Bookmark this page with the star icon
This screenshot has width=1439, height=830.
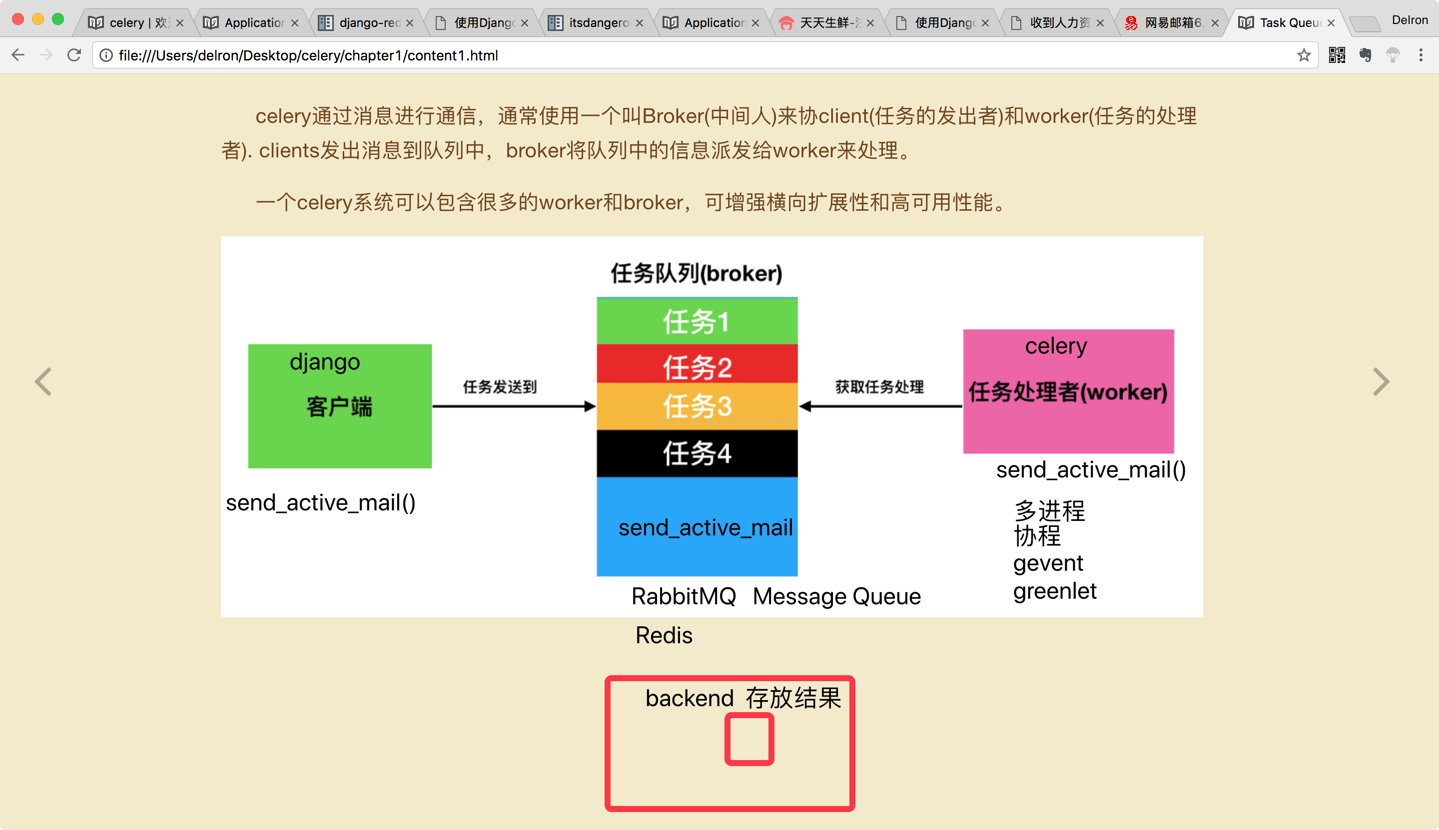pyautogui.click(x=1303, y=55)
